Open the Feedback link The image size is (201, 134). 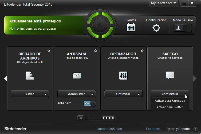(153, 129)
